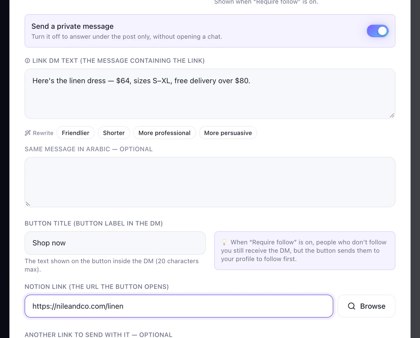Viewport: 420px width, 338px height.
Task: Click the Button title label text
Action: pos(94,224)
